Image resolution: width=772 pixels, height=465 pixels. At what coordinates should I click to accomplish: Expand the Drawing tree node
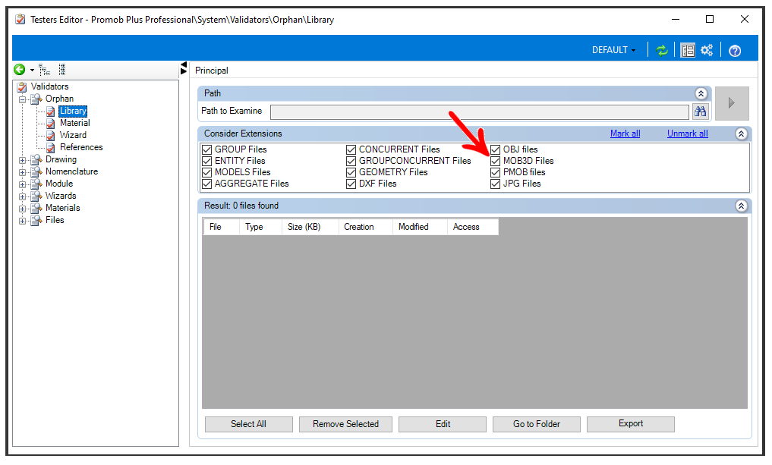[22, 160]
